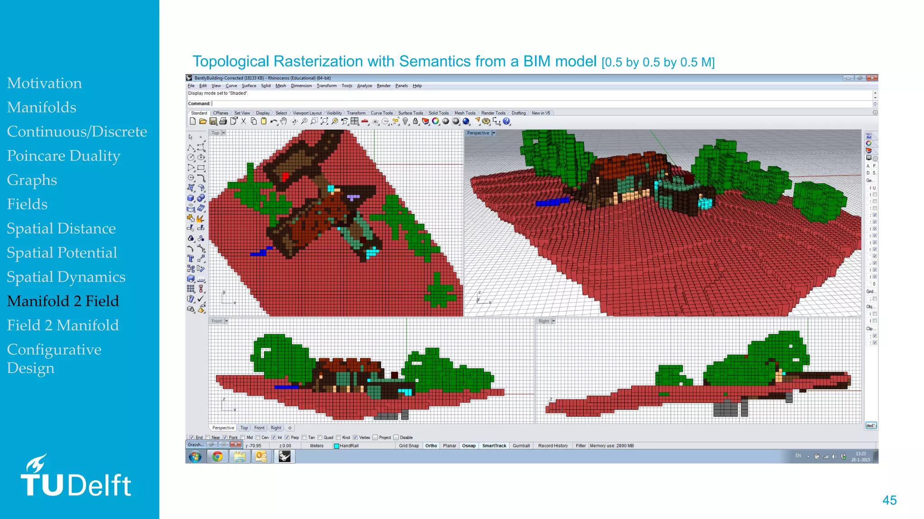The height and width of the screenshot is (519, 924).
Task: Open the Right viewport dropdown arrow
Action: click(554, 321)
